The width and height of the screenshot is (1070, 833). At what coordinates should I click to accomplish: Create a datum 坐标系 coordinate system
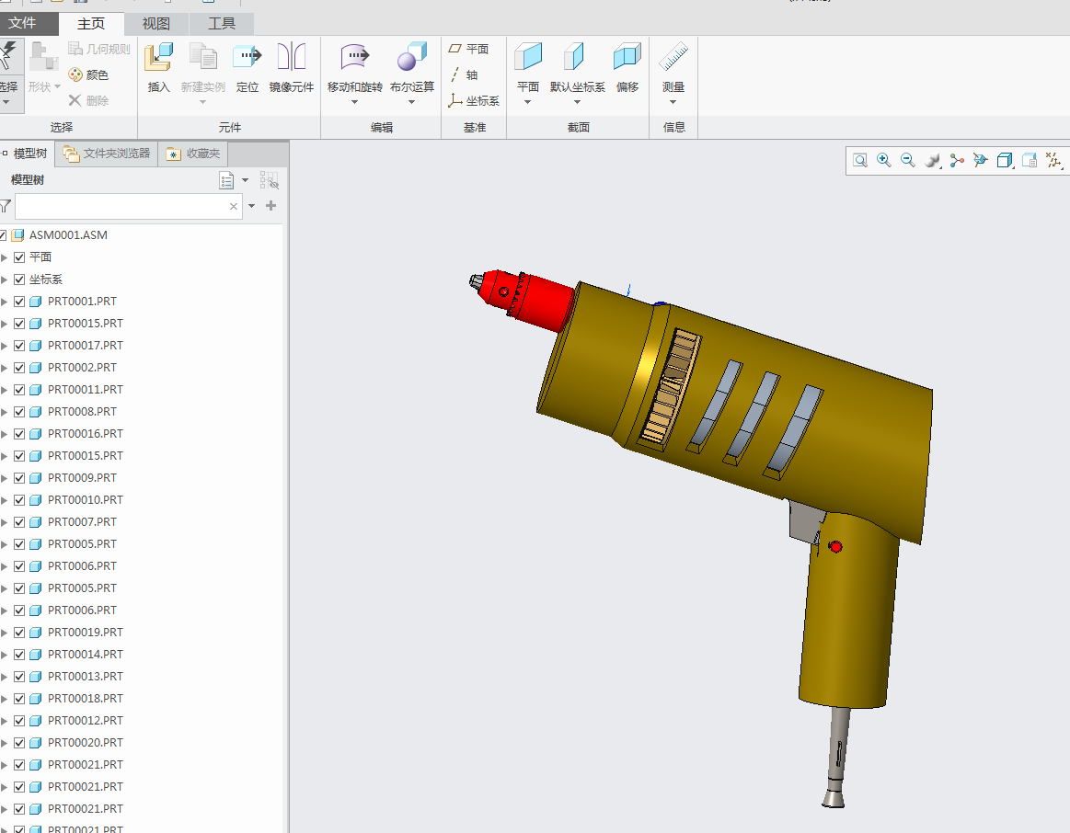click(x=474, y=101)
